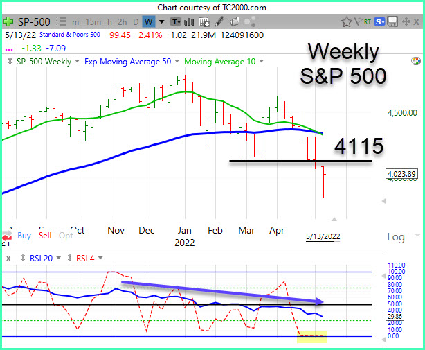The width and height of the screenshot is (425, 350).
Task: Select the Weekly W timeframe
Action: [x=149, y=21]
